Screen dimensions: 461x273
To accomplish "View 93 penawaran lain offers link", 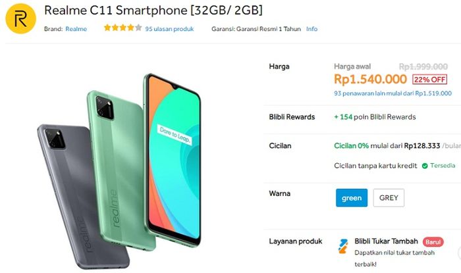I will click(393, 93).
